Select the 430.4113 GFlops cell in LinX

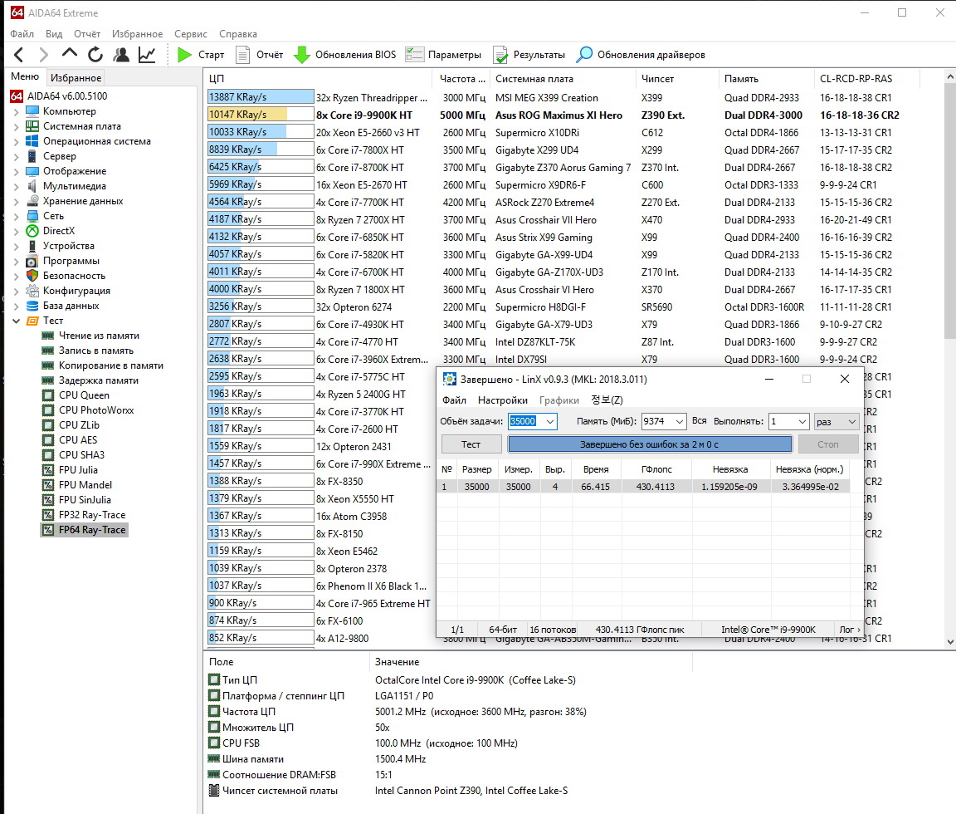pos(656,487)
